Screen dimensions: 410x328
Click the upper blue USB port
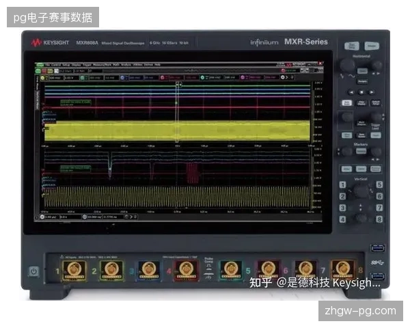click(377, 247)
